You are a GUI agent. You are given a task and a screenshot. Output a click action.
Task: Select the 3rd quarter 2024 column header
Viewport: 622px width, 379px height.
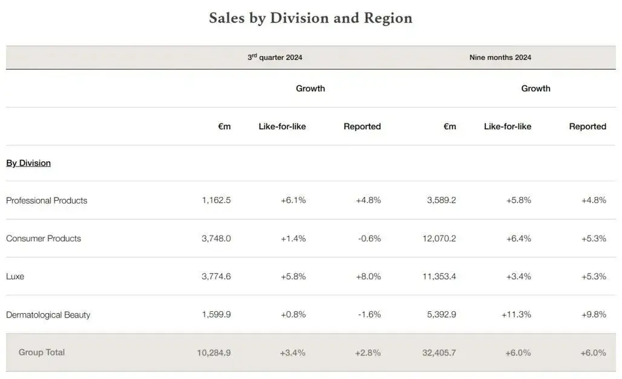tap(275, 57)
